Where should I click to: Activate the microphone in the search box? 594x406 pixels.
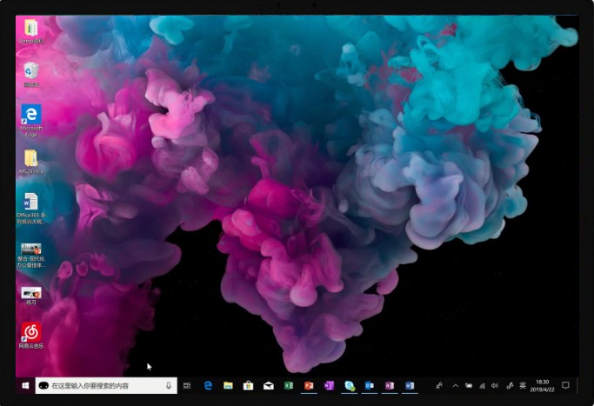point(169,385)
